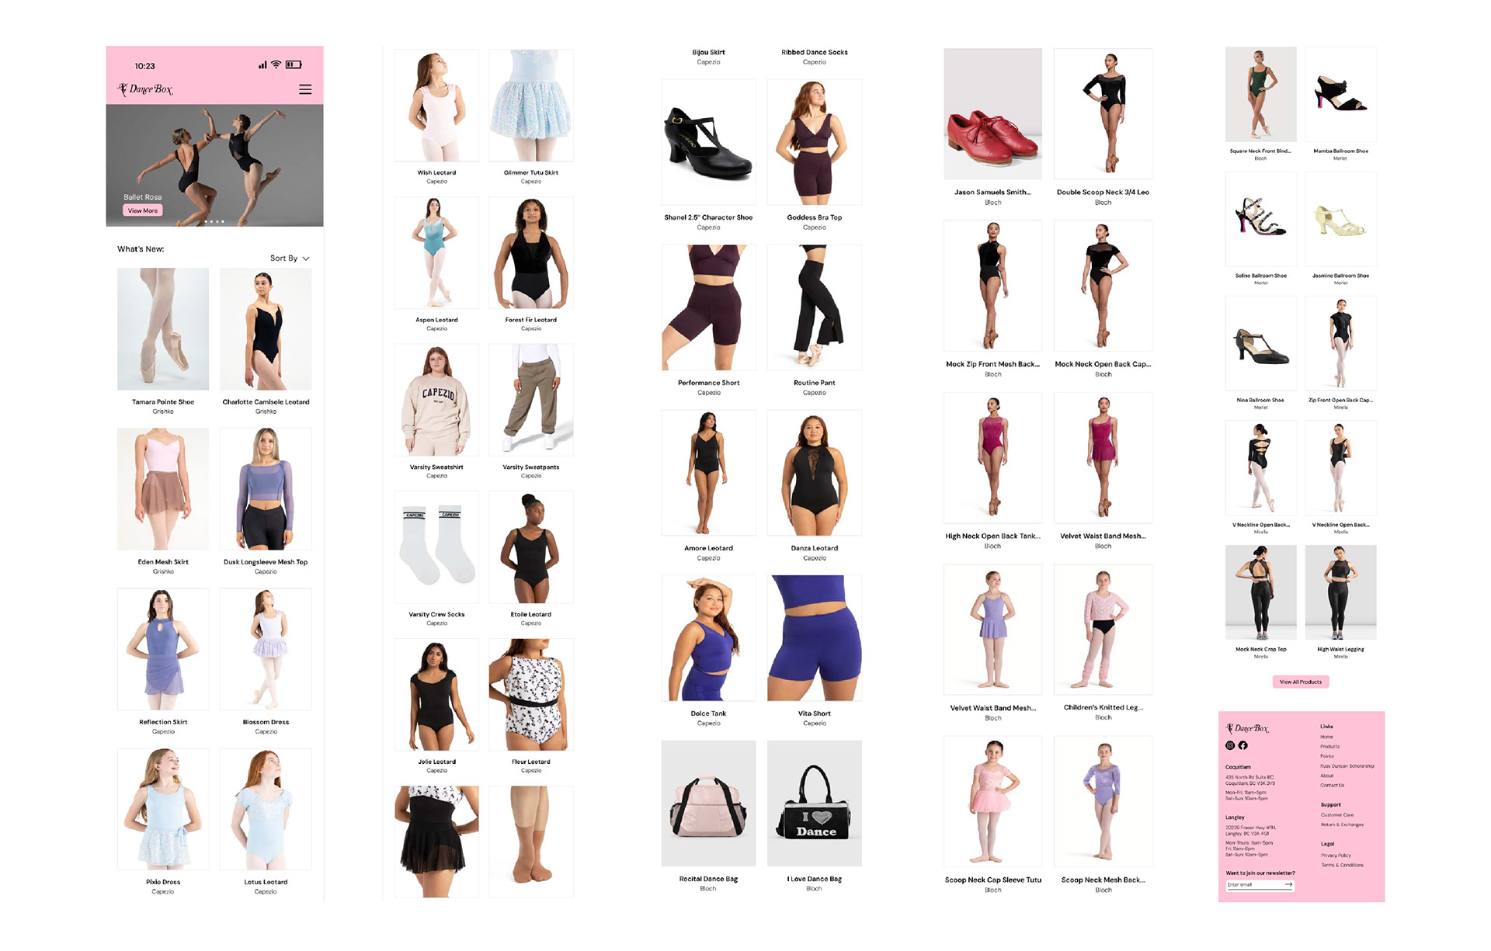Open the Customer Care support link
Screen dimensions: 1491x951
(x=1336, y=815)
